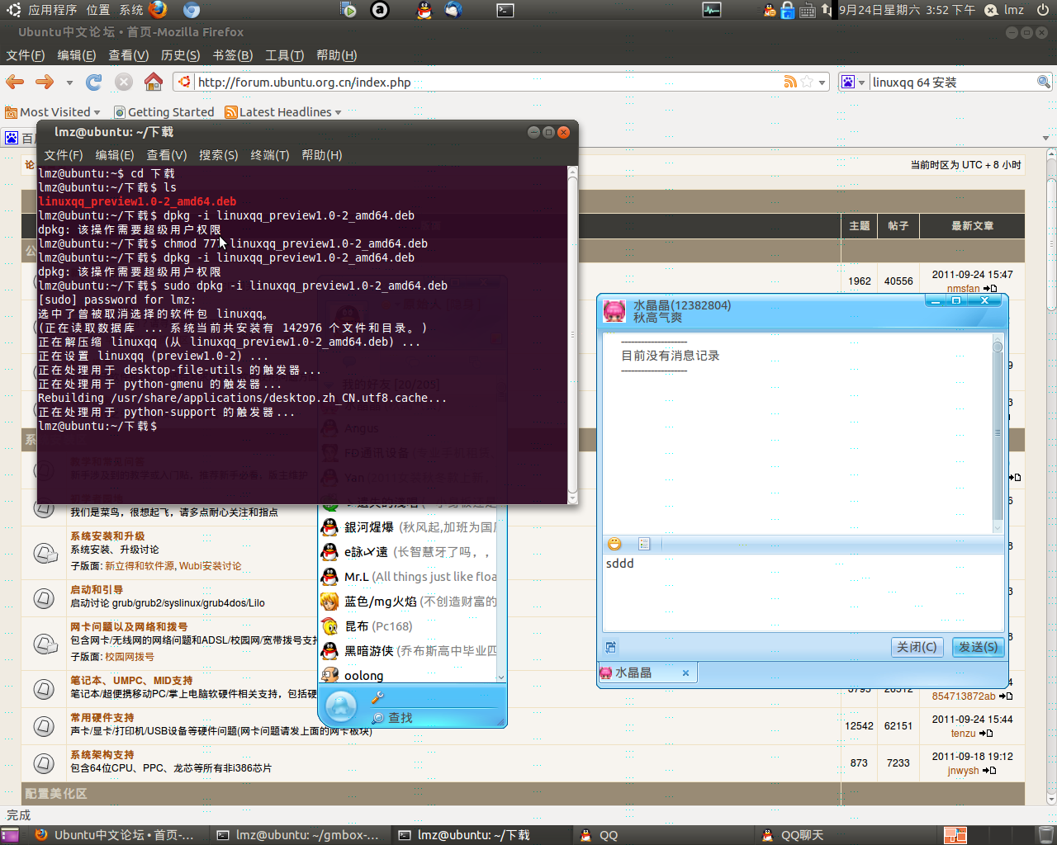The width and height of the screenshot is (1057, 845).
Task: Open QQ penguin launcher in top panel
Action: click(424, 10)
